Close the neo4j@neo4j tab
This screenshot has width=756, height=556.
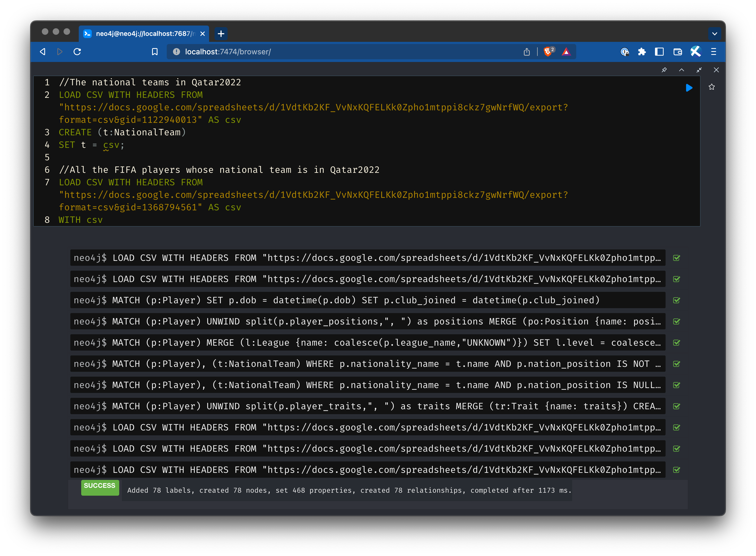pyautogui.click(x=203, y=34)
